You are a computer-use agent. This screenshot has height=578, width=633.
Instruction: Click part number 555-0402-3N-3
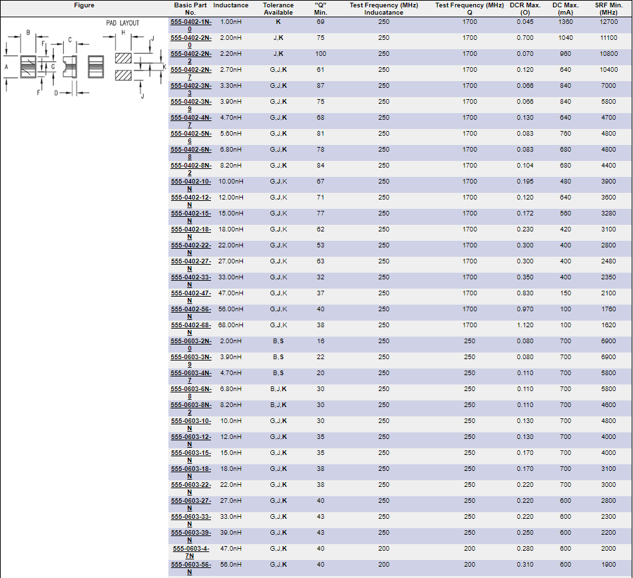pyautogui.click(x=190, y=86)
